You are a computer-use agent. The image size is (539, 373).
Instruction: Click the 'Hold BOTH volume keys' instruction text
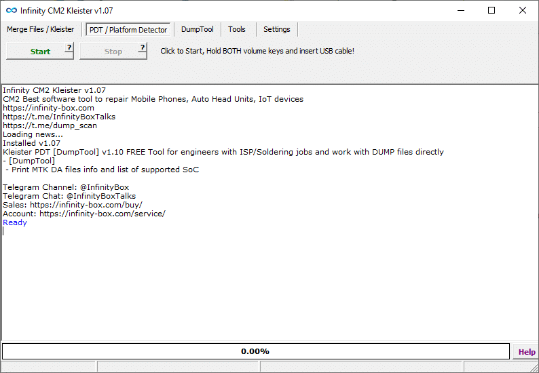tap(257, 51)
